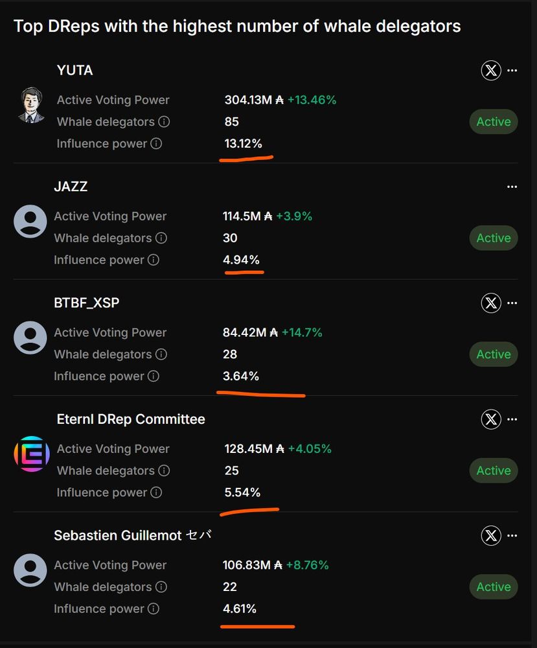Click info icon beside JAZZ's Influence power

[154, 260]
